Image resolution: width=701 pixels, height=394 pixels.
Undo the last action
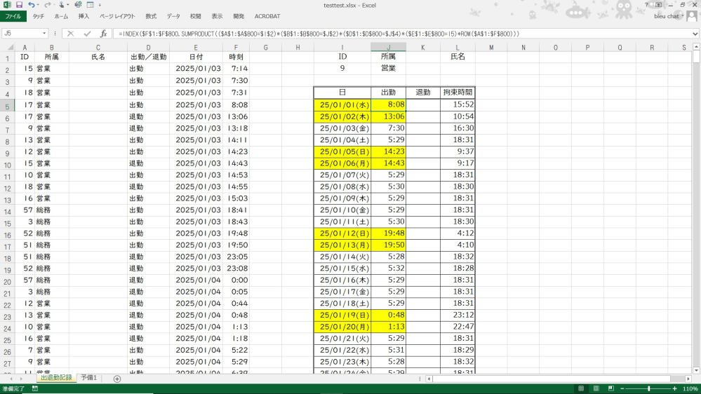[31, 5]
